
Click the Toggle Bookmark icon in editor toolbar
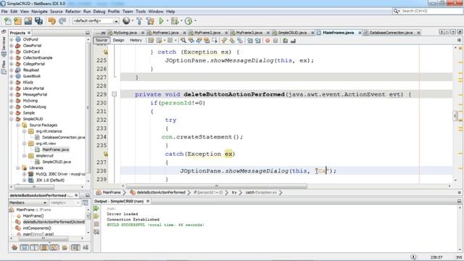tap(240, 41)
